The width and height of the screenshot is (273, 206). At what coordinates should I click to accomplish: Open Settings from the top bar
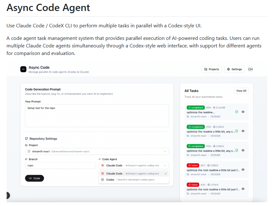coord(234,69)
